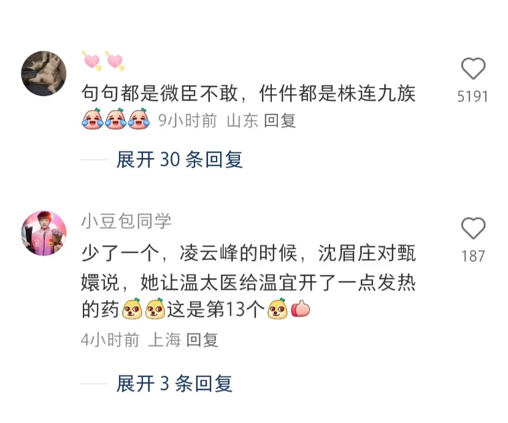The width and height of the screenshot is (508, 423).
Task: Tap the 4小时前 上海 timestamp
Action: (x=131, y=340)
